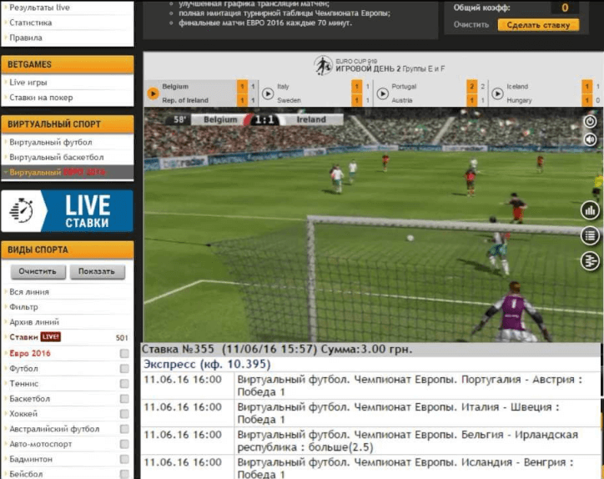The height and width of the screenshot is (479, 604).
Task: Click the power icon on video player
Action: (591, 122)
